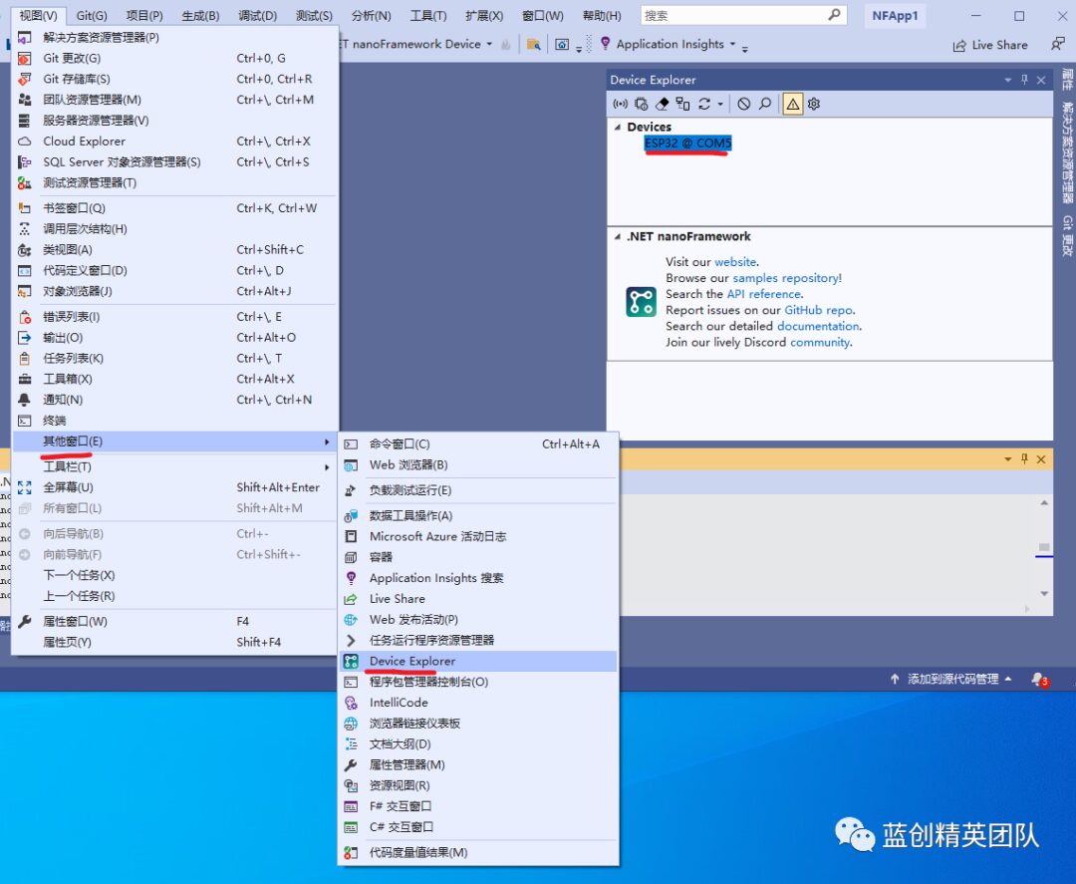Follow the nanoFramework website link

click(735, 261)
